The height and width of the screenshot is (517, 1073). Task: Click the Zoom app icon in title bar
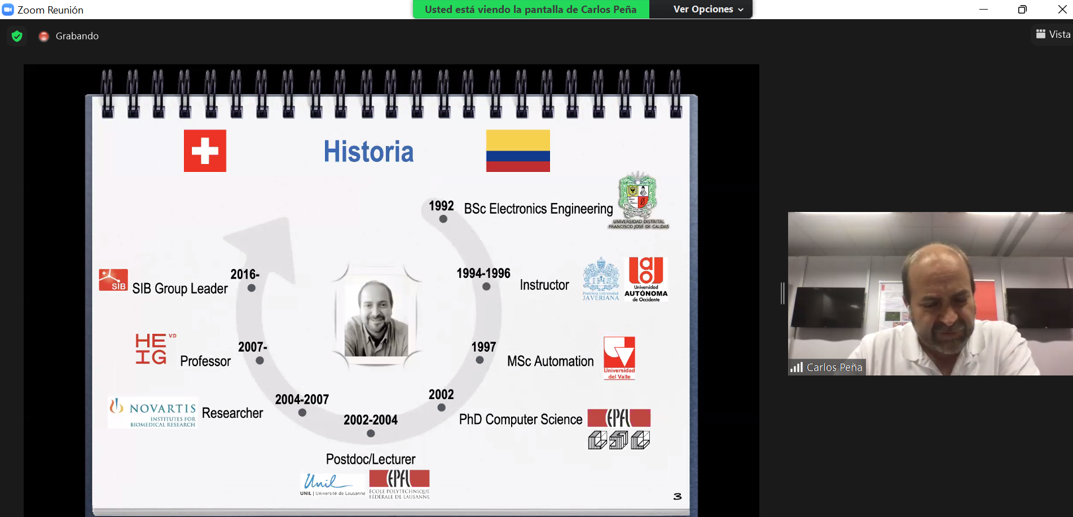pyautogui.click(x=8, y=10)
